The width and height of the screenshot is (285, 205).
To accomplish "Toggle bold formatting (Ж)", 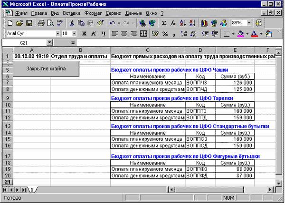I will click(x=84, y=34).
